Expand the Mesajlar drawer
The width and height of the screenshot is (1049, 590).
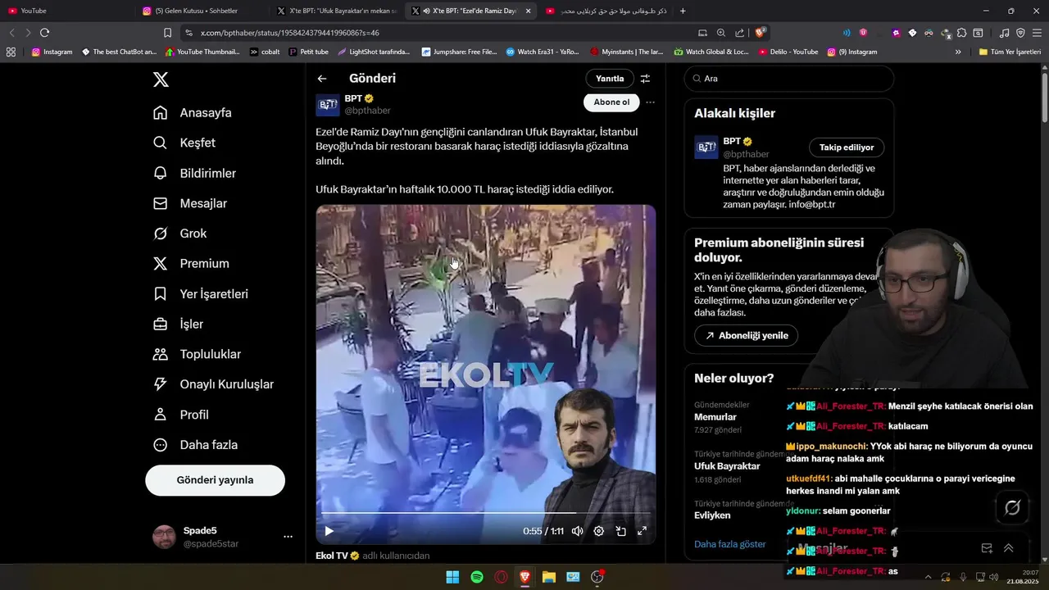(1008, 548)
